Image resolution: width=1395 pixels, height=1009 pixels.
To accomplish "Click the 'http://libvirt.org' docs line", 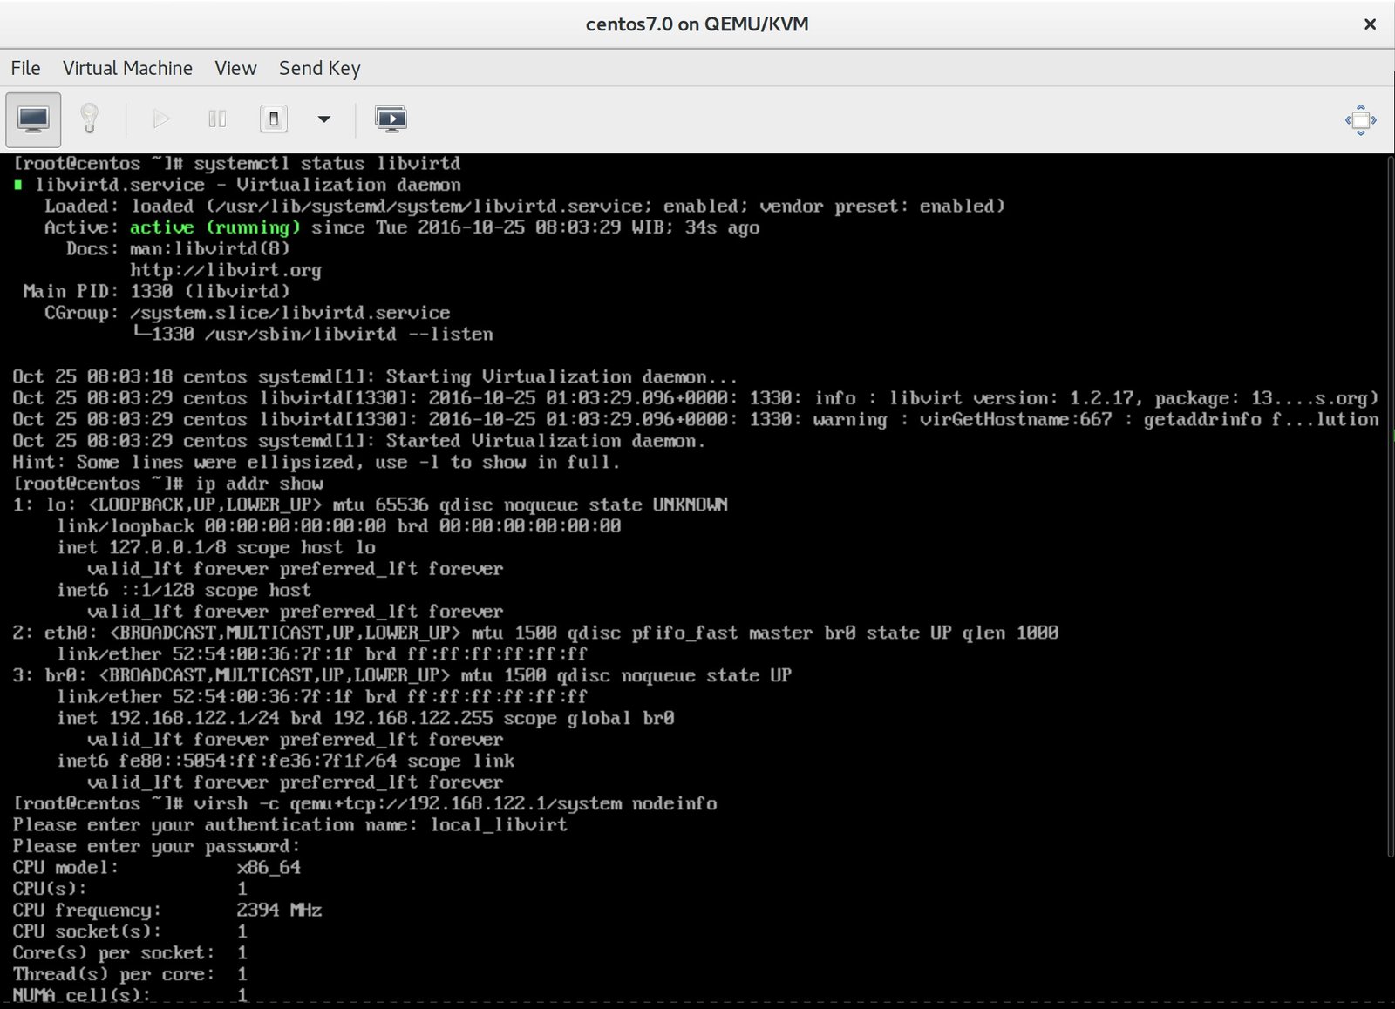I will [x=226, y=270].
